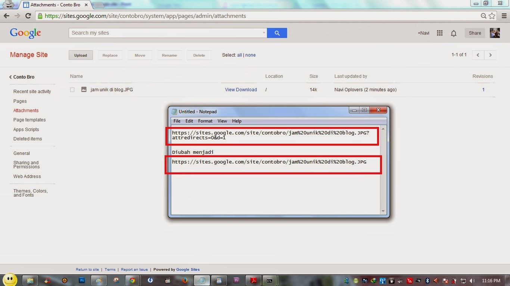Switch to Notepad in the taskbar
Screen dimensions: 510x286
point(202,280)
